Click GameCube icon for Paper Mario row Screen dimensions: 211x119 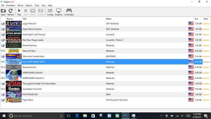pyautogui.click(x=3, y=100)
